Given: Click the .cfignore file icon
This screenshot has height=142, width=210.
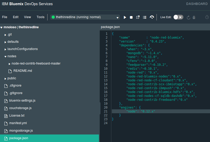Looking at the screenshot, I should [6, 86].
